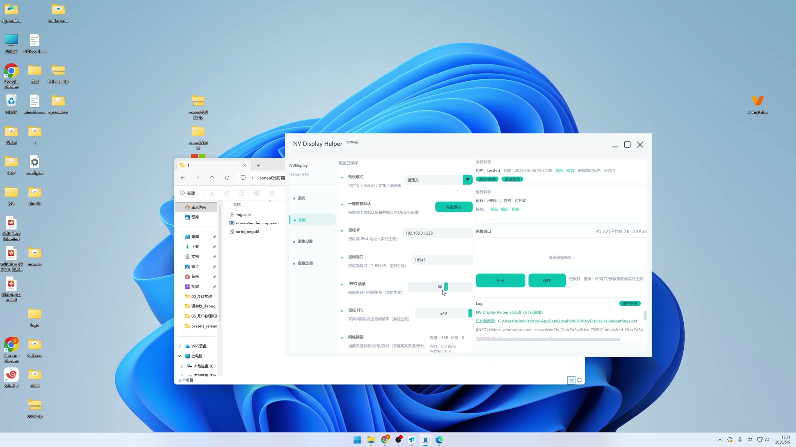
Task: Click the 保存 save button
Action: tap(547, 281)
